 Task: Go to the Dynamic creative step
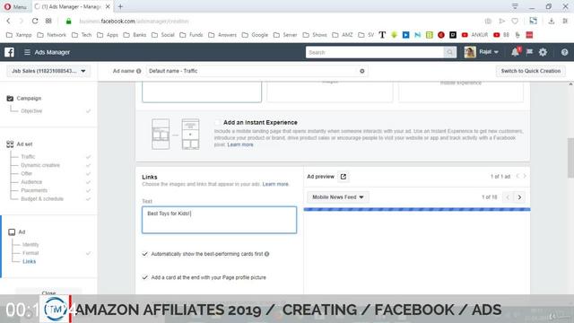40,165
